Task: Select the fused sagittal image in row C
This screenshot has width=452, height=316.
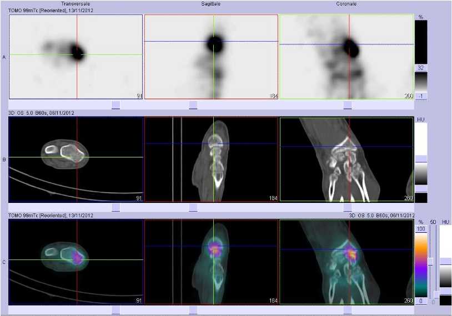Action: click(x=212, y=262)
